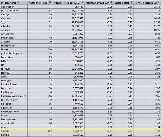Select the Pip Bagger row name
This screenshot has width=163, height=137.
pos(7,92)
